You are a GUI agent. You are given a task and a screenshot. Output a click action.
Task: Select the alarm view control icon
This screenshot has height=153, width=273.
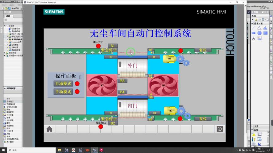[x=254, y=134]
